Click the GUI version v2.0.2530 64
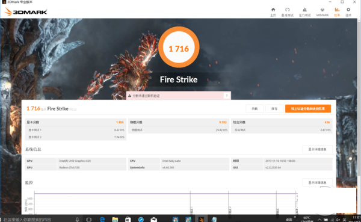361x222 pixels. click(273, 168)
